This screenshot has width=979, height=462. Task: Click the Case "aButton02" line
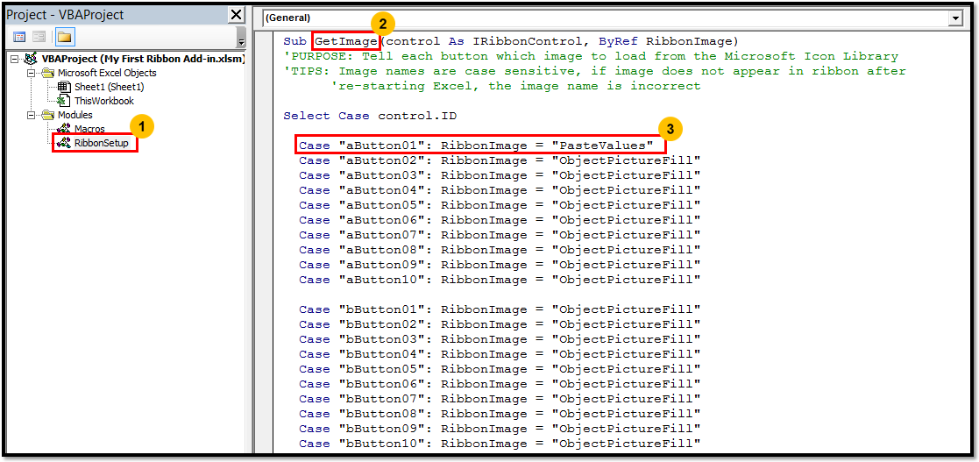(500, 160)
